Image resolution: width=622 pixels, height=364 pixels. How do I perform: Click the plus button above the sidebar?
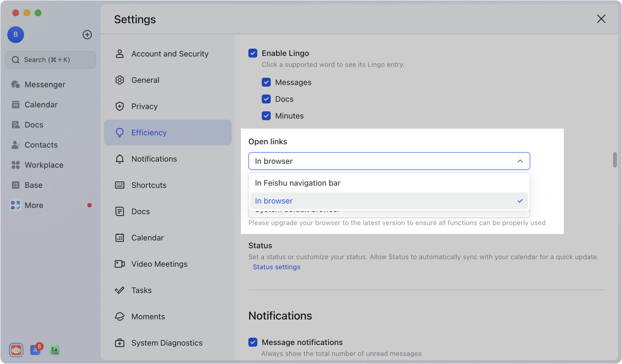[x=87, y=35]
